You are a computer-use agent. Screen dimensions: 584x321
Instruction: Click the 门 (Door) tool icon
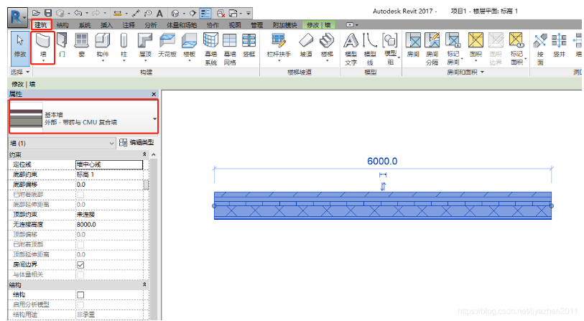pos(62,42)
